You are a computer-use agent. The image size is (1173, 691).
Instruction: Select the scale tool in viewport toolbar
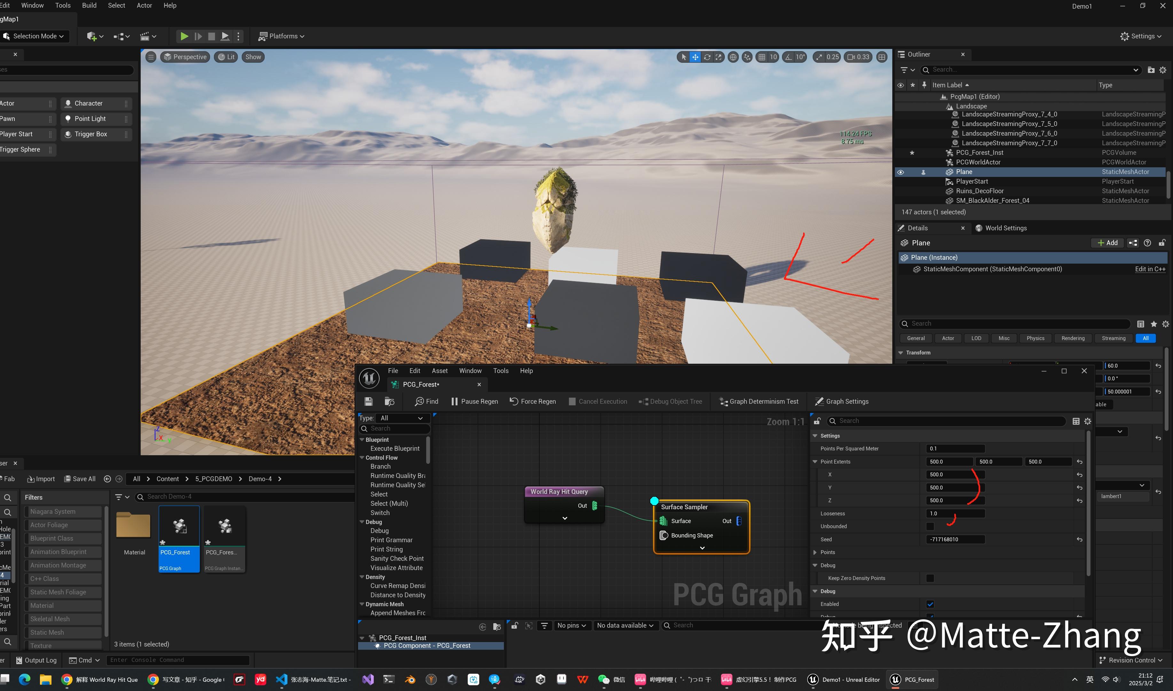[719, 57]
